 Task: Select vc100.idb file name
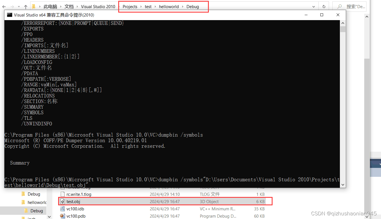pyautogui.click(x=75, y=209)
